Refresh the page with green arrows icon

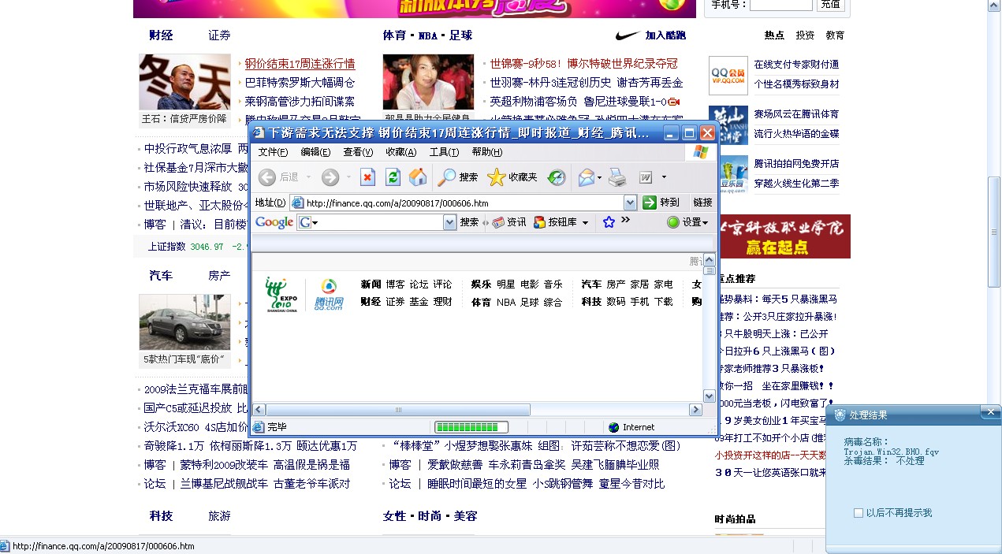(x=393, y=177)
